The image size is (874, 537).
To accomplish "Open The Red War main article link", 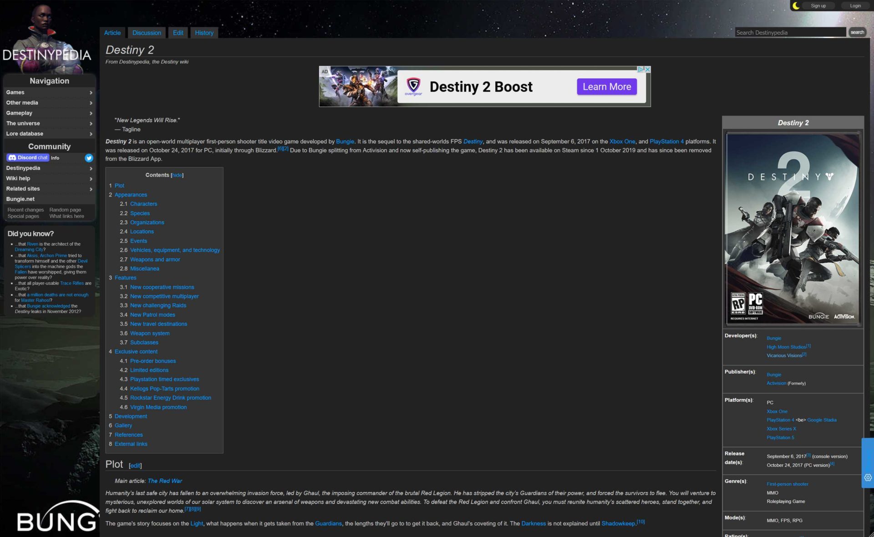I will (165, 481).
